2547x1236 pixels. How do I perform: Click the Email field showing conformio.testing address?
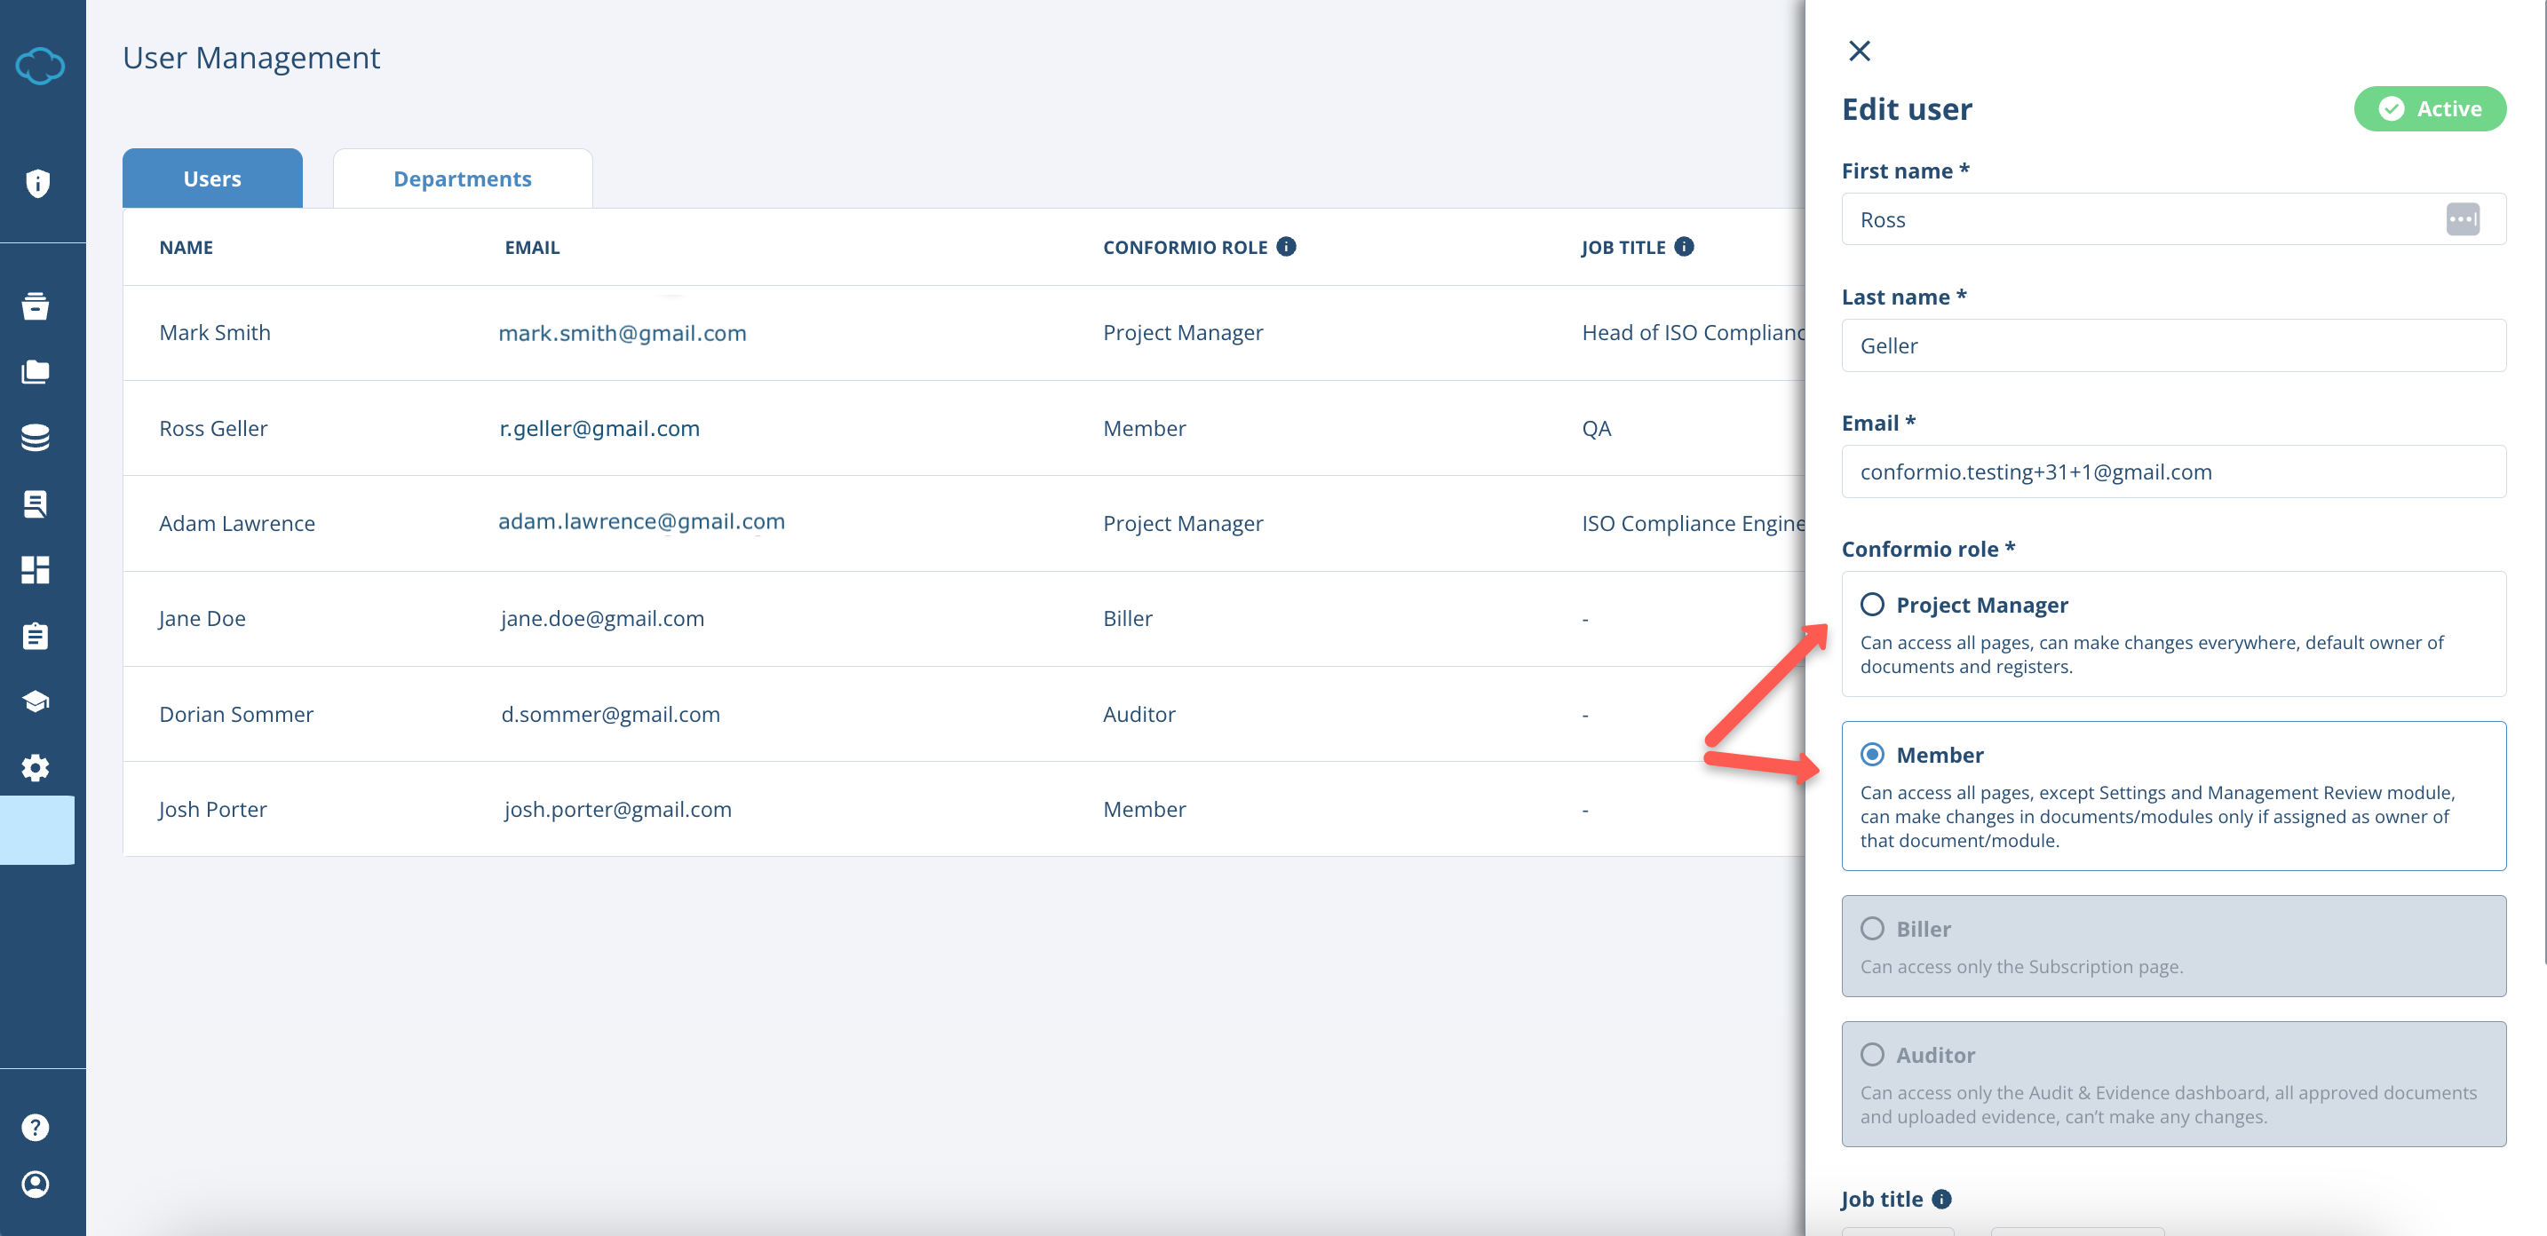pos(2173,471)
